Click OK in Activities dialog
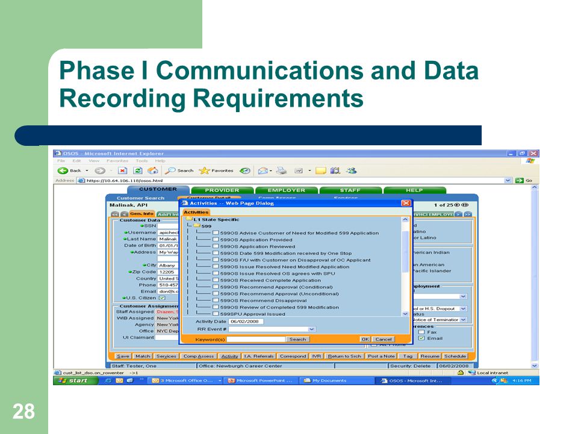The height and width of the screenshot is (434, 578). [365, 339]
